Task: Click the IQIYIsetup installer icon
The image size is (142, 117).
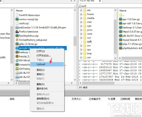Action: click(x=17, y=69)
